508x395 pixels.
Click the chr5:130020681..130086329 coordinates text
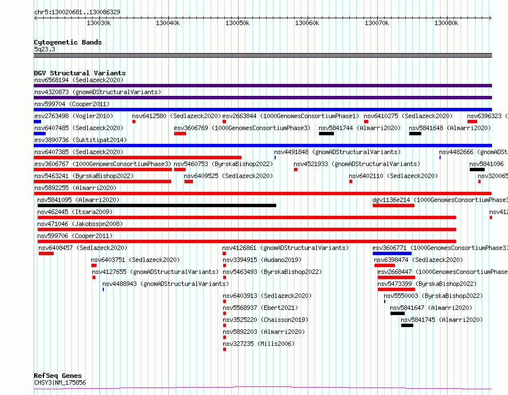tap(77, 12)
